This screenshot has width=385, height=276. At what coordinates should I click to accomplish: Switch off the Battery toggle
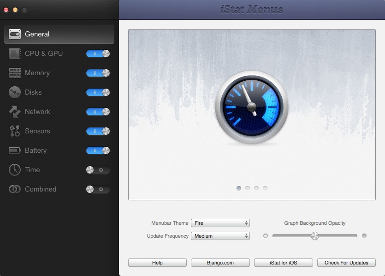(x=98, y=150)
